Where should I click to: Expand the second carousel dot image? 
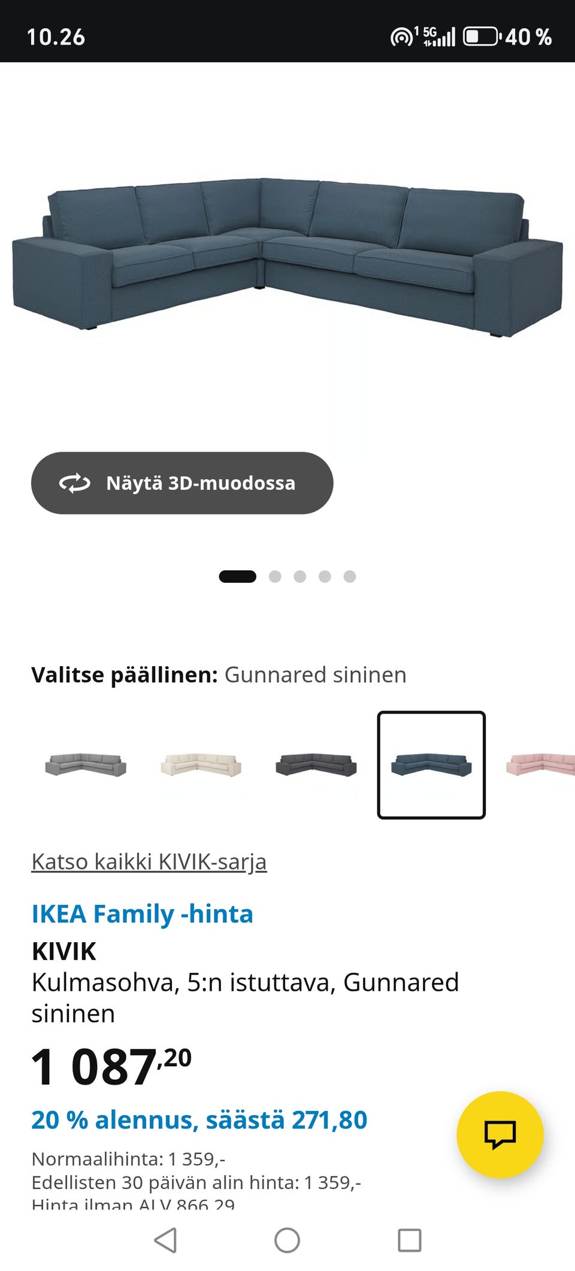[274, 577]
